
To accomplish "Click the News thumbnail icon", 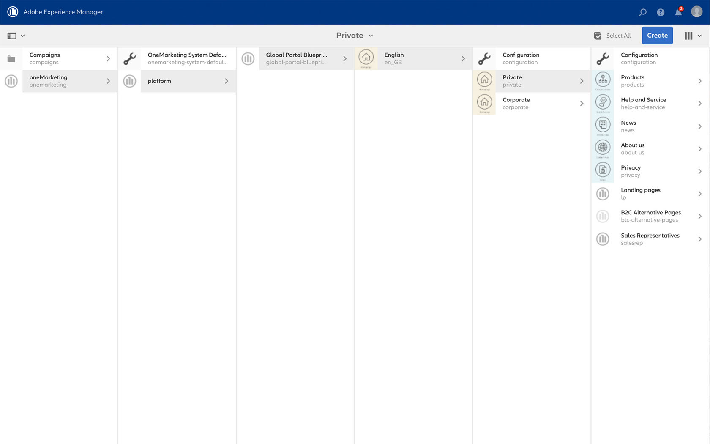I will (x=603, y=126).
